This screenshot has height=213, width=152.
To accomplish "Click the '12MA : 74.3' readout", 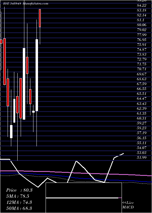I will (x=19, y=202).
